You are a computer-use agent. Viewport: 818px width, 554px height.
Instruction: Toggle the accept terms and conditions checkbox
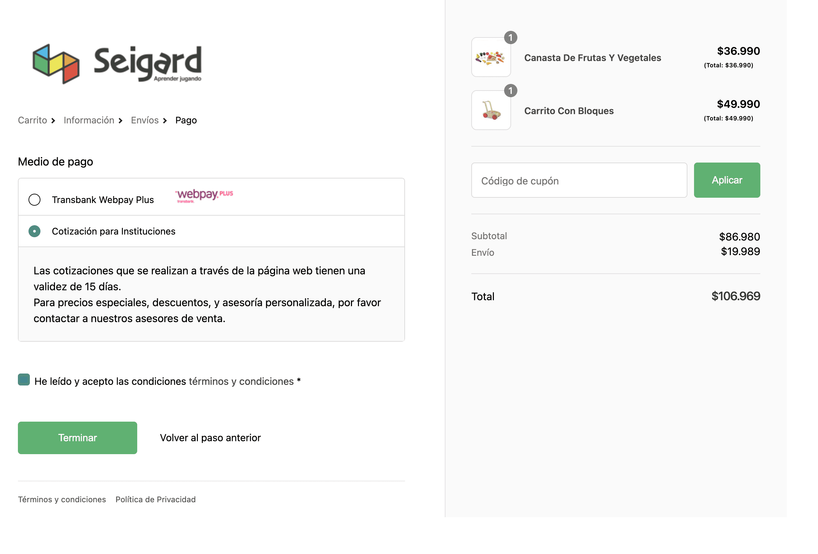[x=24, y=380]
